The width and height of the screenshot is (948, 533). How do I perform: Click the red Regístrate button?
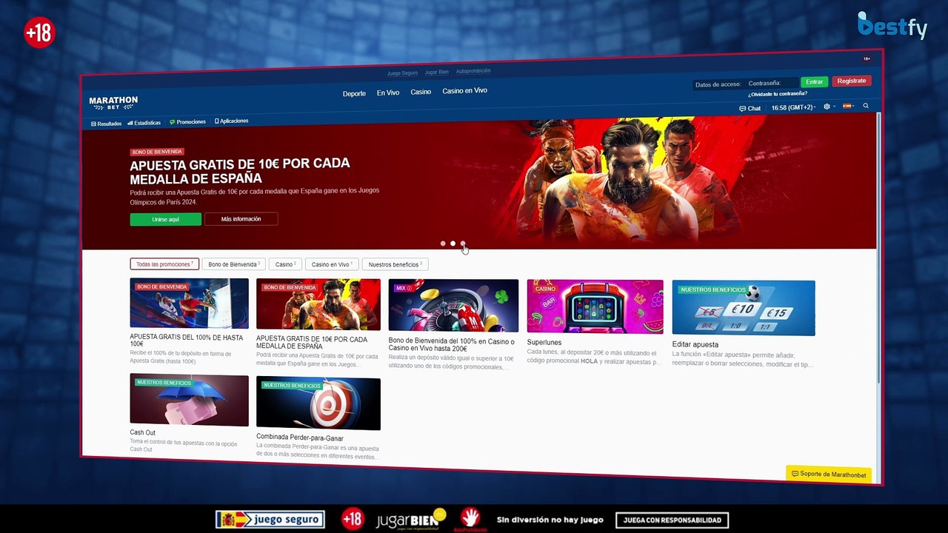[x=852, y=81]
